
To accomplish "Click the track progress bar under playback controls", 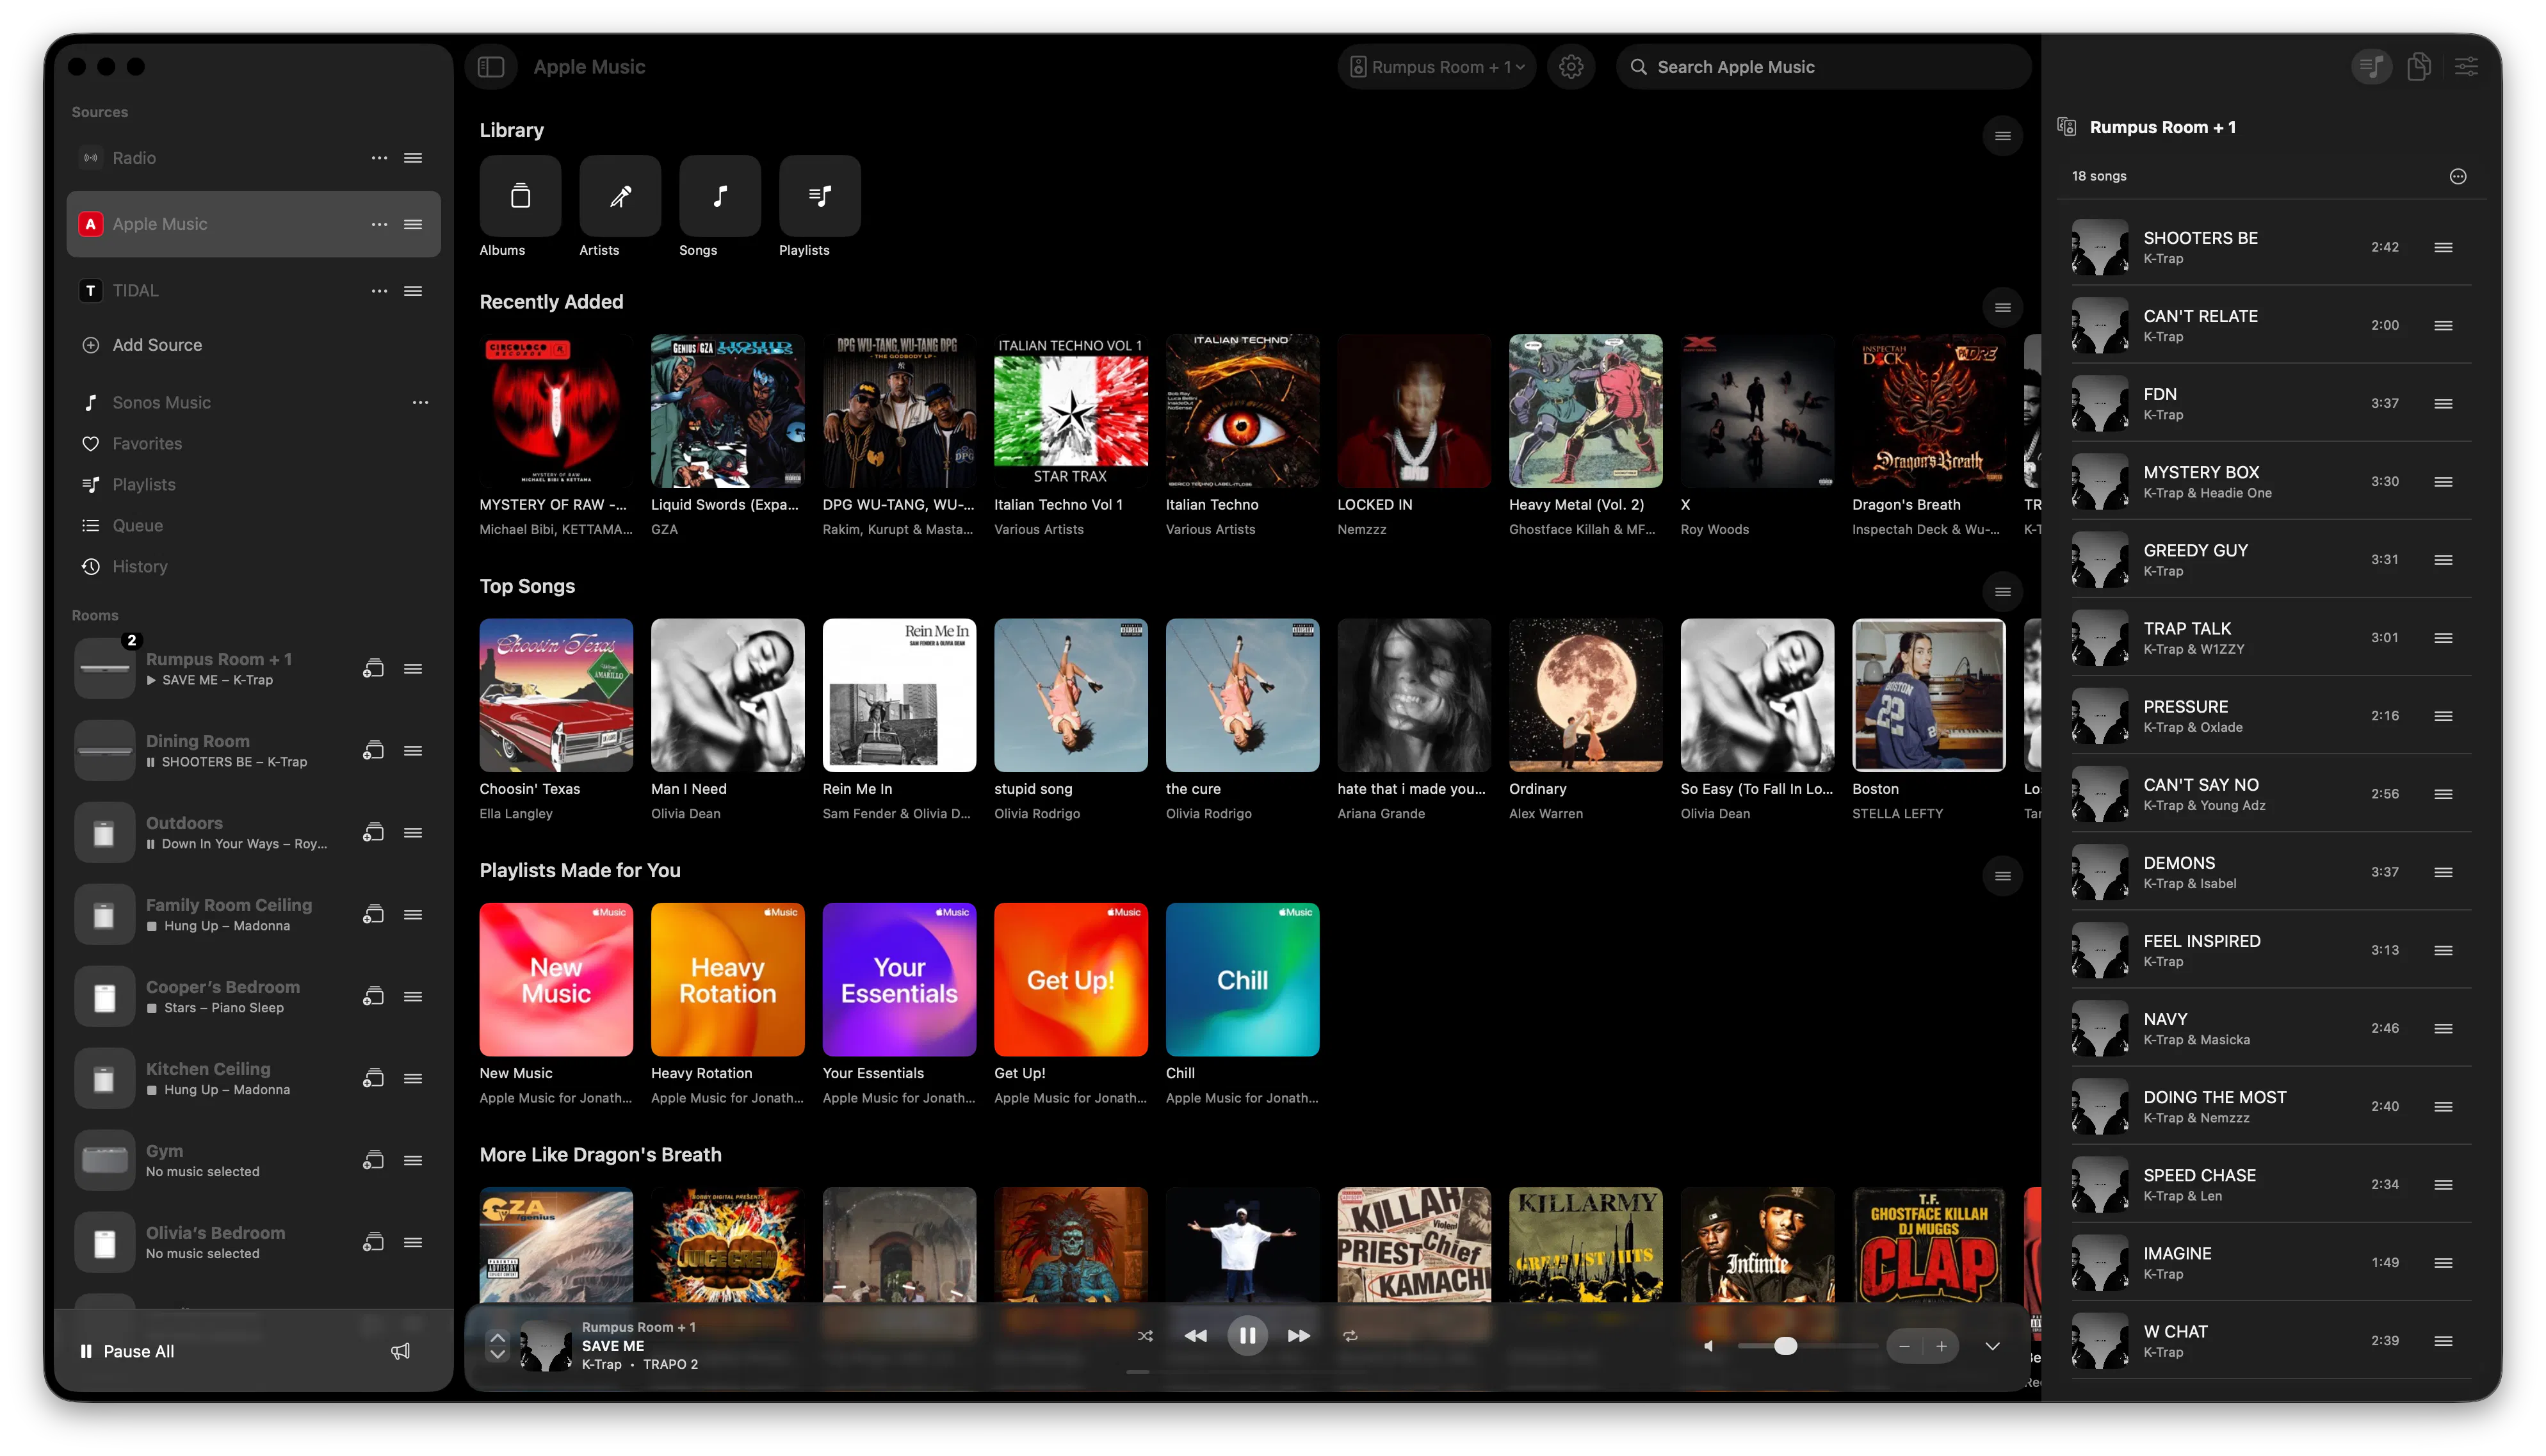I will click(x=1247, y=1372).
